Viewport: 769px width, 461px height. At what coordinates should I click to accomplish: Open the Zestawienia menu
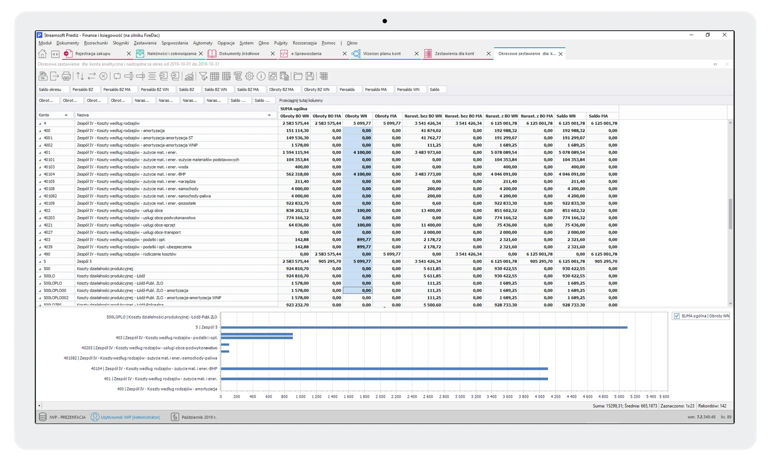pyautogui.click(x=145, y=43)
